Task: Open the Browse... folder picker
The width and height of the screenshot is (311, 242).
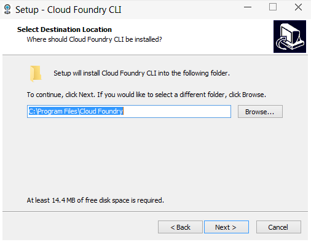Action: tap(260, 112)
